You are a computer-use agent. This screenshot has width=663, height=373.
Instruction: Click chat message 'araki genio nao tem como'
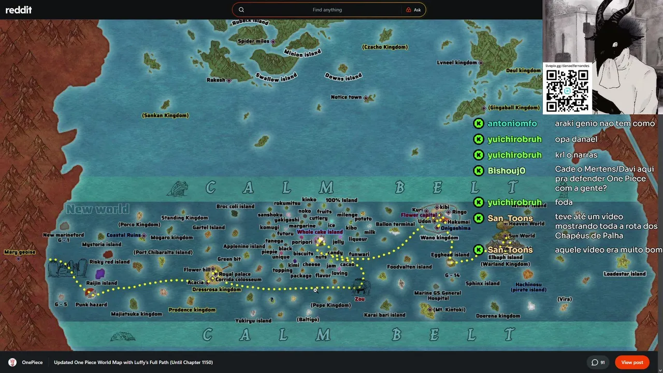click(604, 123)
